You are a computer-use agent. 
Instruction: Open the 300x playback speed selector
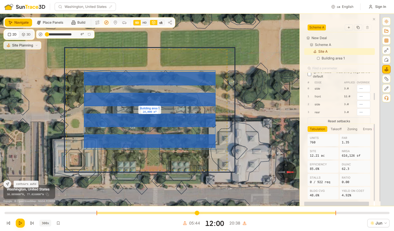click(45, 223)
